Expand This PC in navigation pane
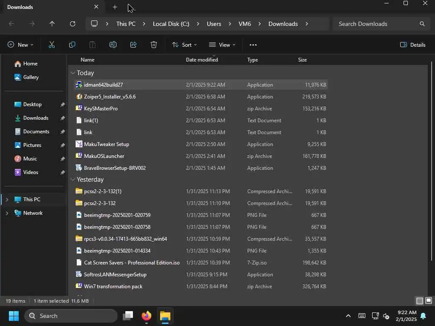435x326 pixels. pos(7,200)
